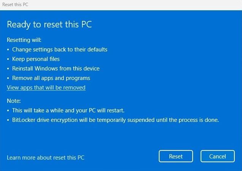Select Change settings back to their defaults text
The height and width of the screenshot is (171, 242).
point(60,50)
